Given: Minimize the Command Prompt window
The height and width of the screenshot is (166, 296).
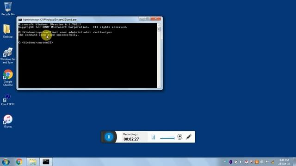Looking at the screenshot, I should [x=142, y=18].
